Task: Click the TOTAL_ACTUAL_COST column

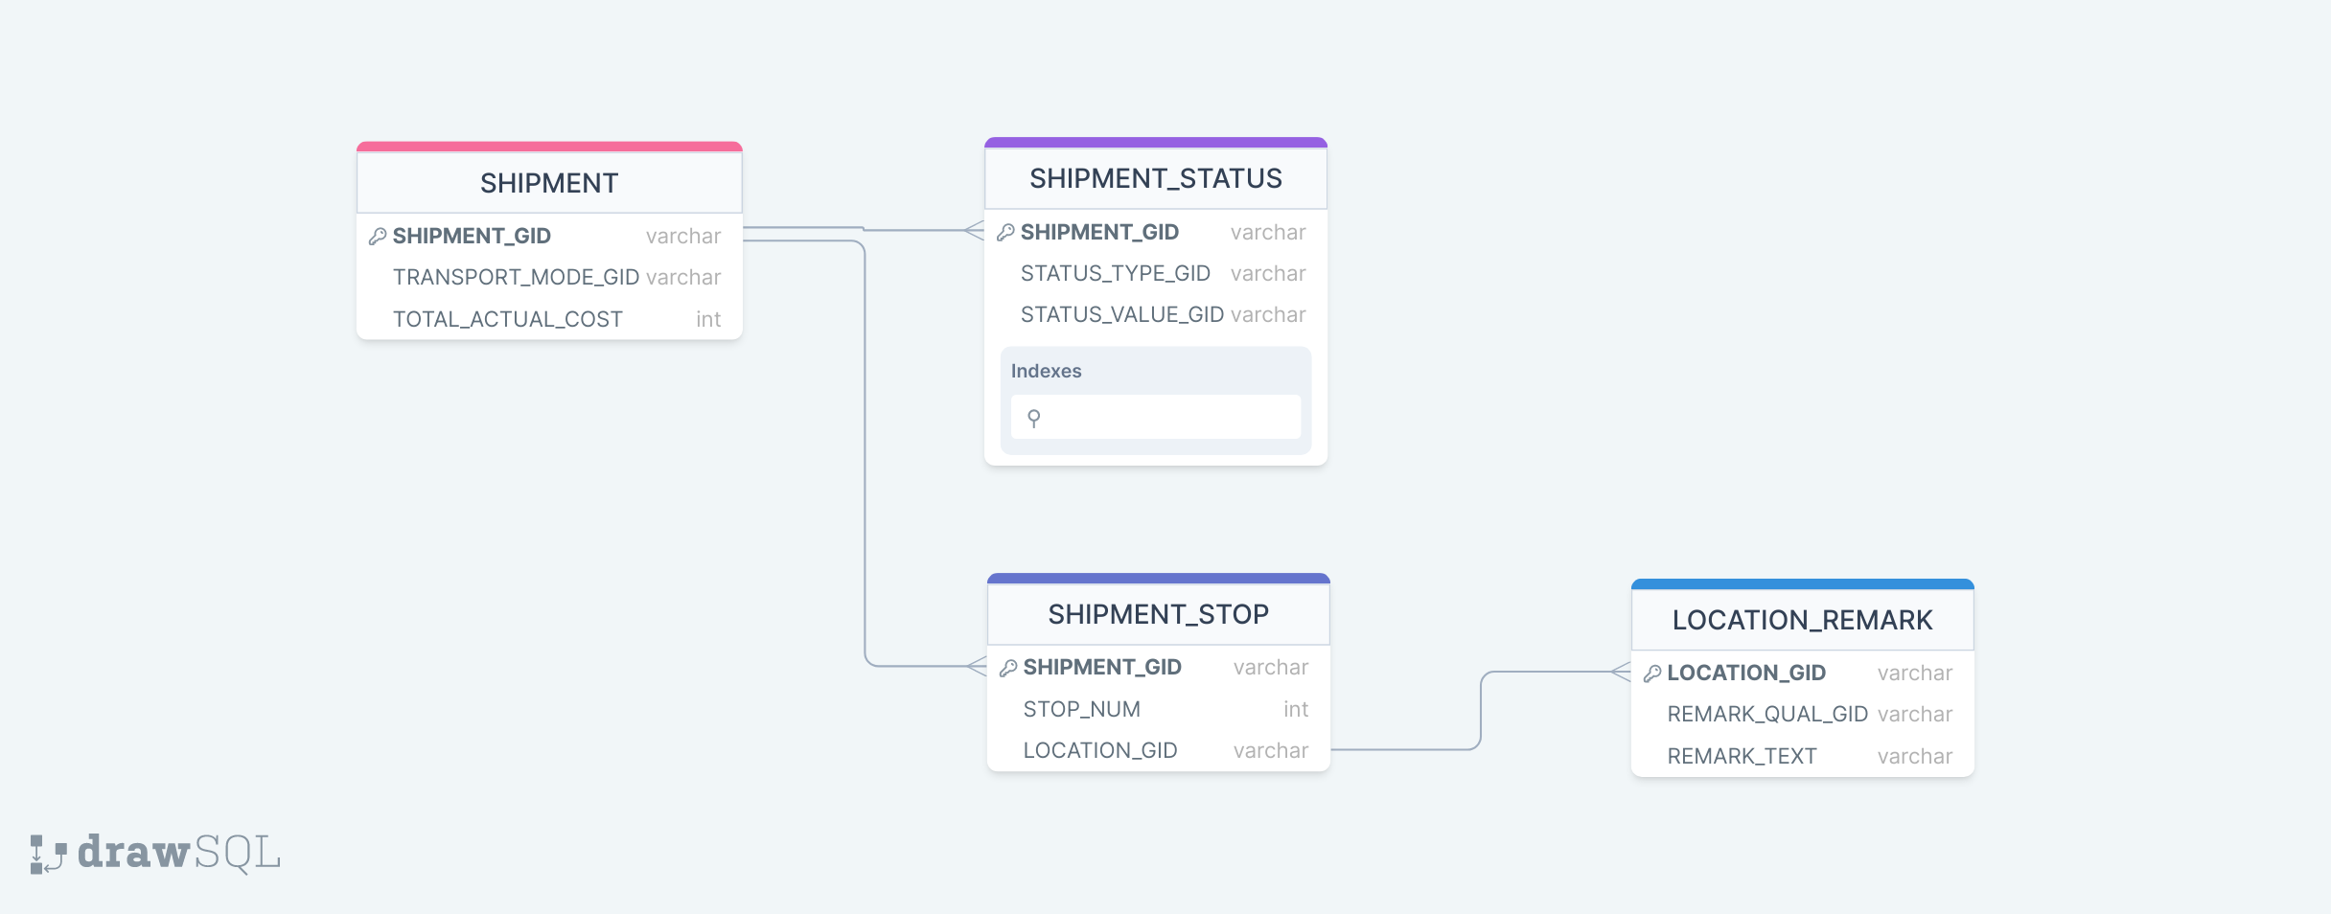Action: point(508,319)
